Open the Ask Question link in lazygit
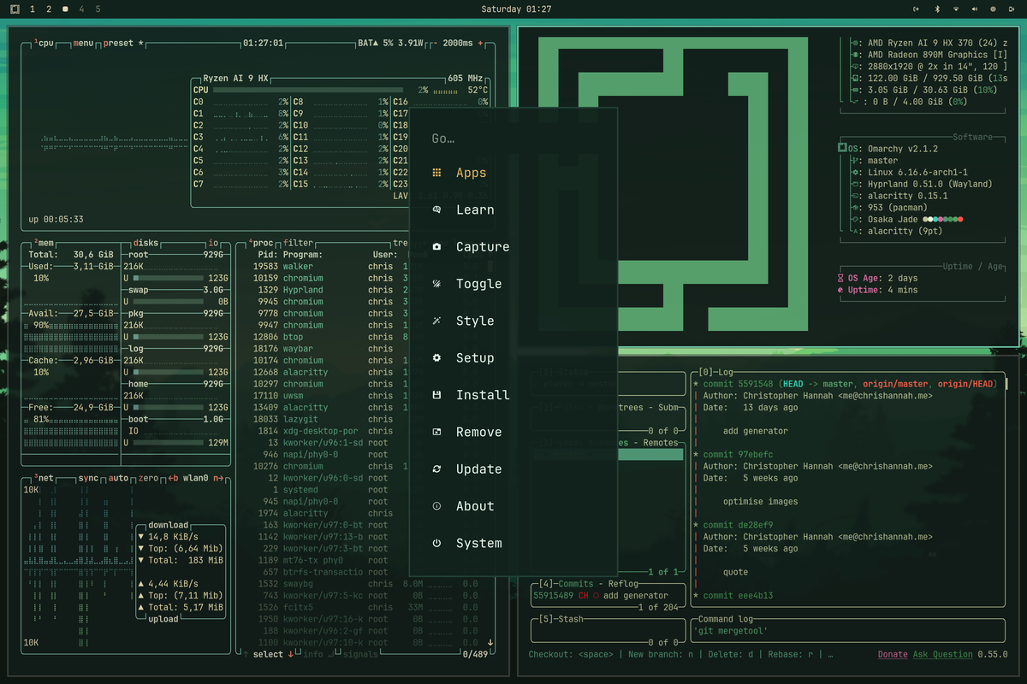The height and width of the screenshot is (684, 1027). click(942, 654)
